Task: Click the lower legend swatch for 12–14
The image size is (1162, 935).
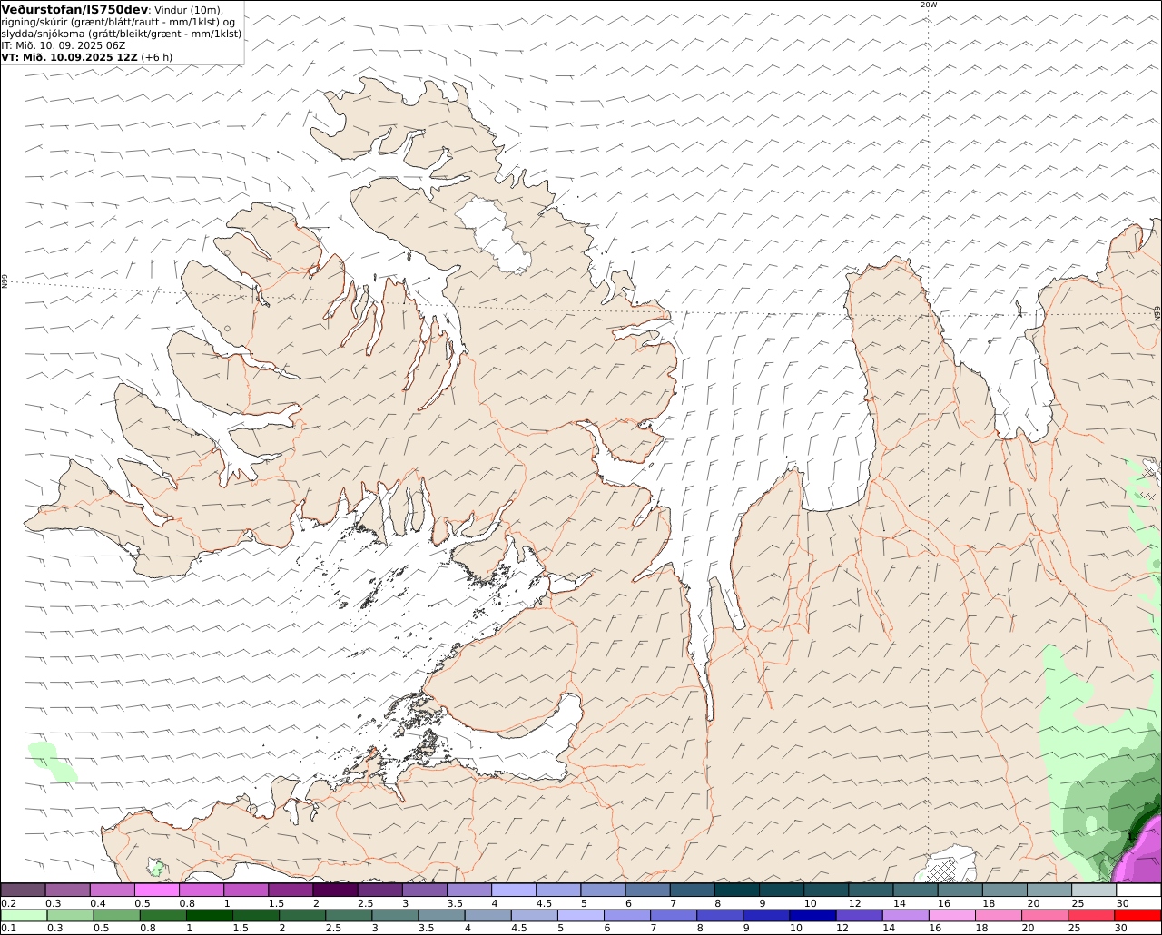Action: pos(859,916)
